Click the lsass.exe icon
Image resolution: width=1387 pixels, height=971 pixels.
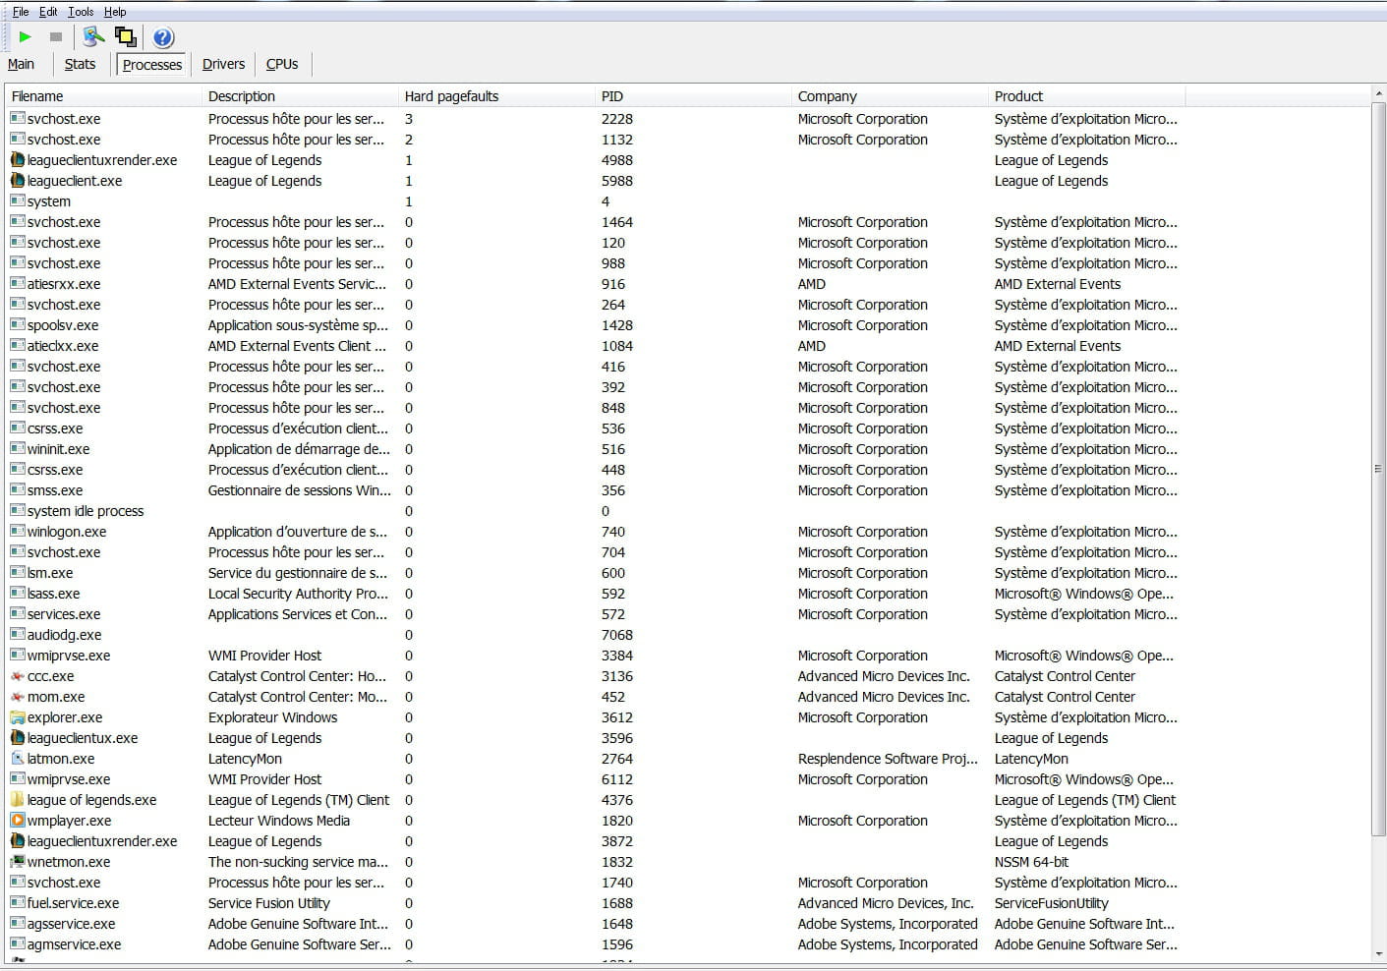(18, 594)
